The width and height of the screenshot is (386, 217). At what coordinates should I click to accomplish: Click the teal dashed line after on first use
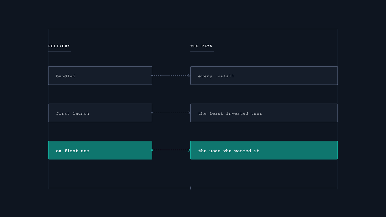pyautogui.click(x=170, y=150)
